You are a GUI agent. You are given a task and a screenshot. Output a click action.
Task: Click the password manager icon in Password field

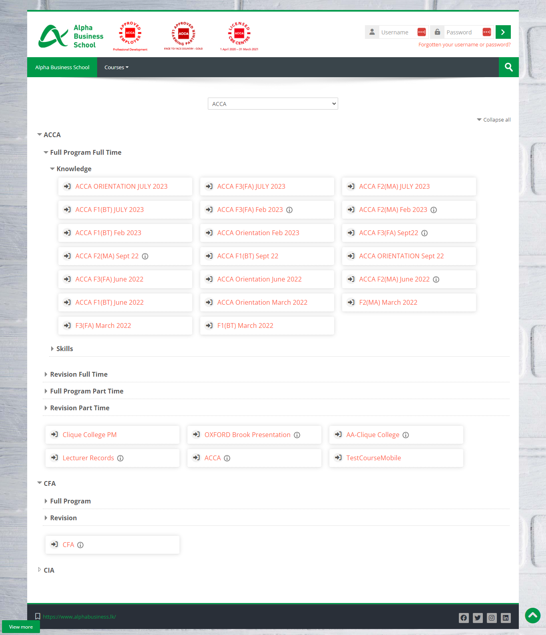487,32
